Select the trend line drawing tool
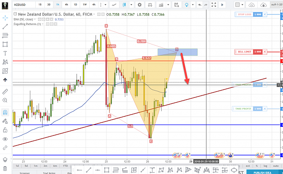 tap(5, 27)
